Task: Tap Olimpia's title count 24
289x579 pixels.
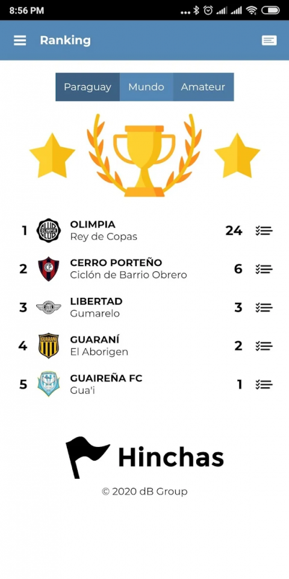Action: pos(234,231)
